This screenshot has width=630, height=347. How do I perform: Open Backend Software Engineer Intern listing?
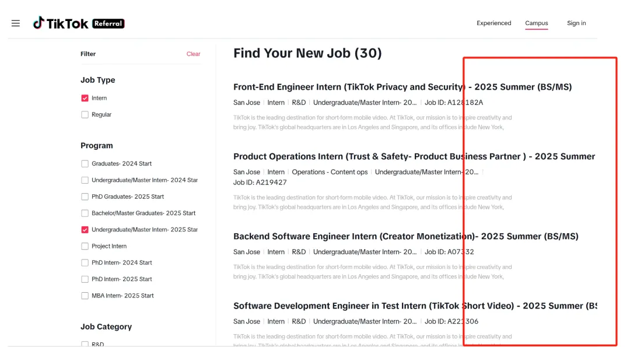[x=406, y=236]
